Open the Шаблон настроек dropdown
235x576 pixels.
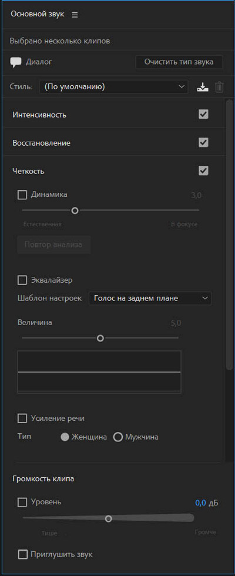tap(150, 299)
